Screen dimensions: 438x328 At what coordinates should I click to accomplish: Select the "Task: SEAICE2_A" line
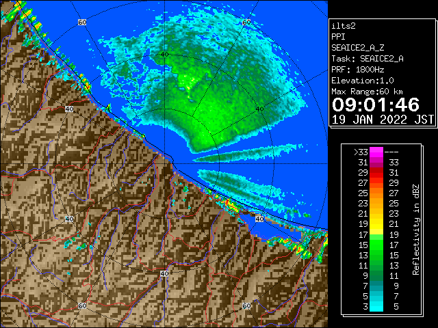[368, 59]
